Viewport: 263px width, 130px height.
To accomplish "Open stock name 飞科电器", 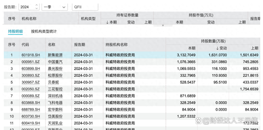I will tap(55, 103).
